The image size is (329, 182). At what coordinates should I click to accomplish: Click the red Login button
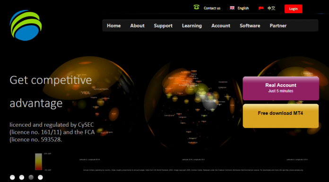(x=294, y=9)
